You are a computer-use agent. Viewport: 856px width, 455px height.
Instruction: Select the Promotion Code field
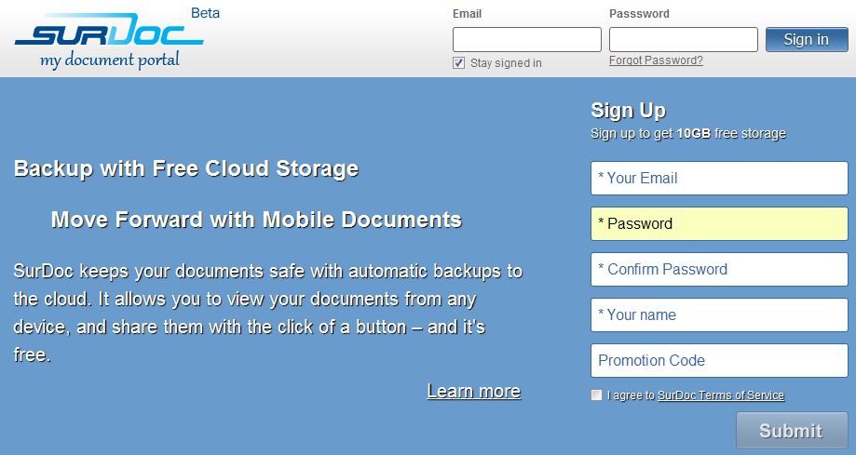tap(719, 360)
